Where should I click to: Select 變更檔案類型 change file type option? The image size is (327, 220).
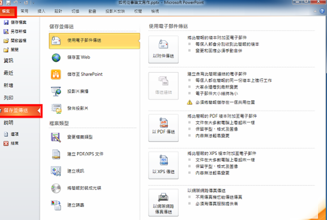point(94,137)
